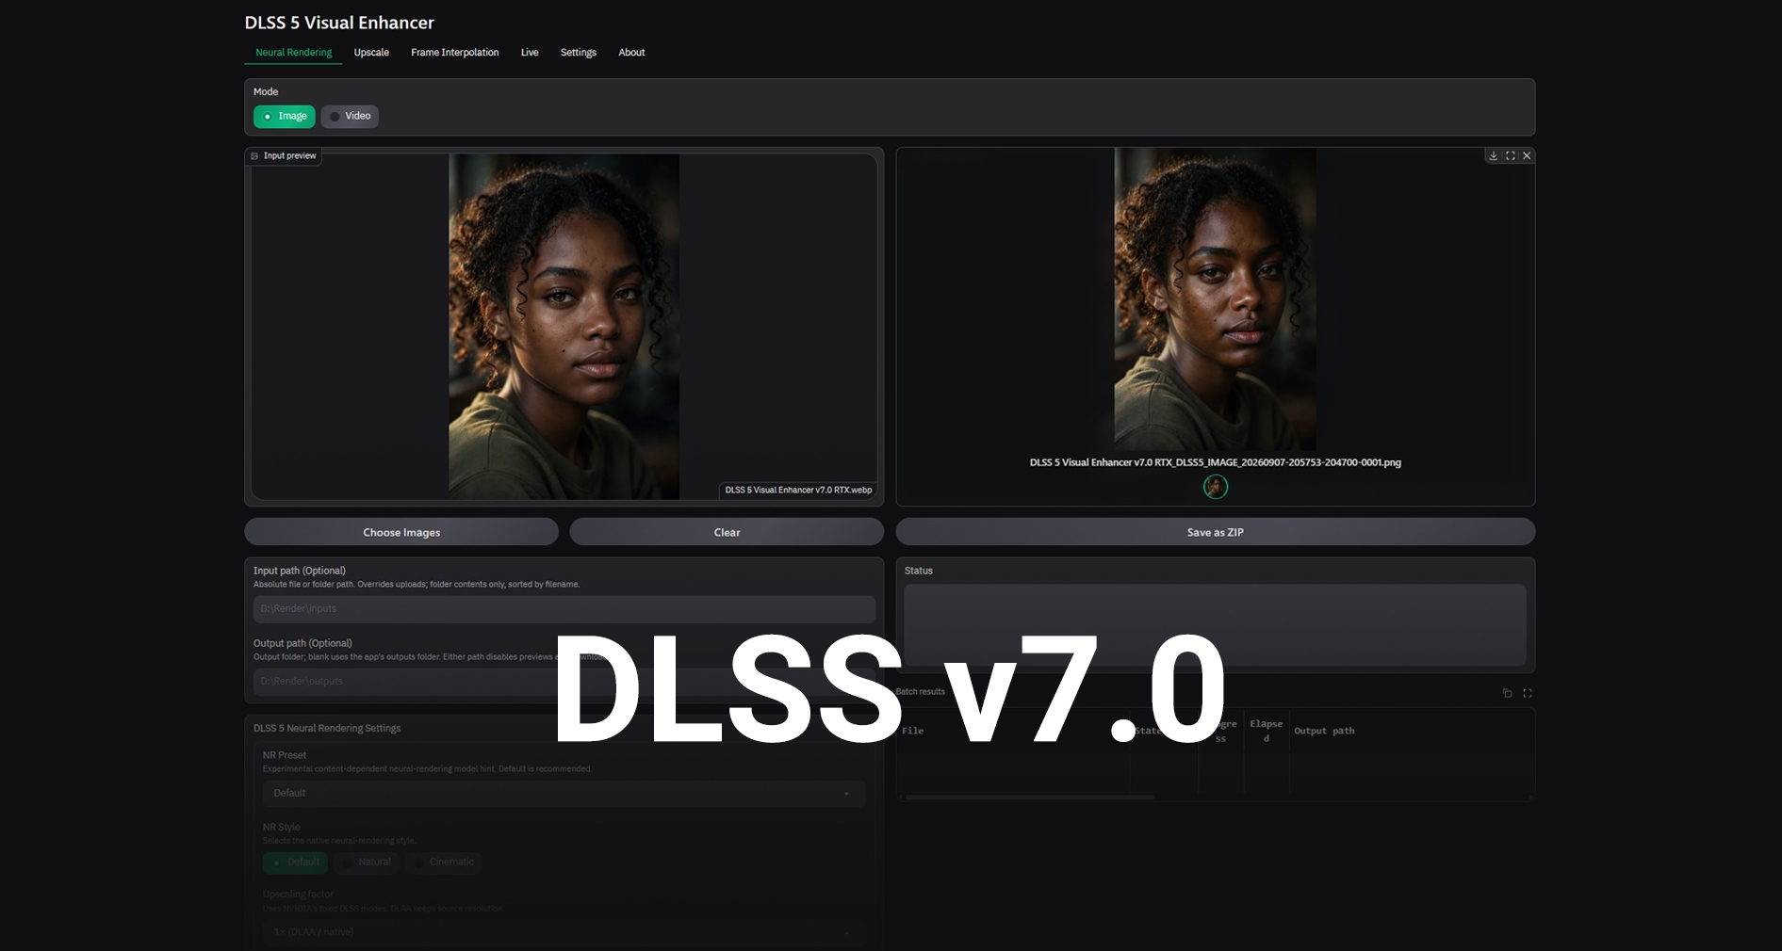Click the Clear button
Image resolution: width=1782 pixels, height=951 pixels.
[727, 532]
